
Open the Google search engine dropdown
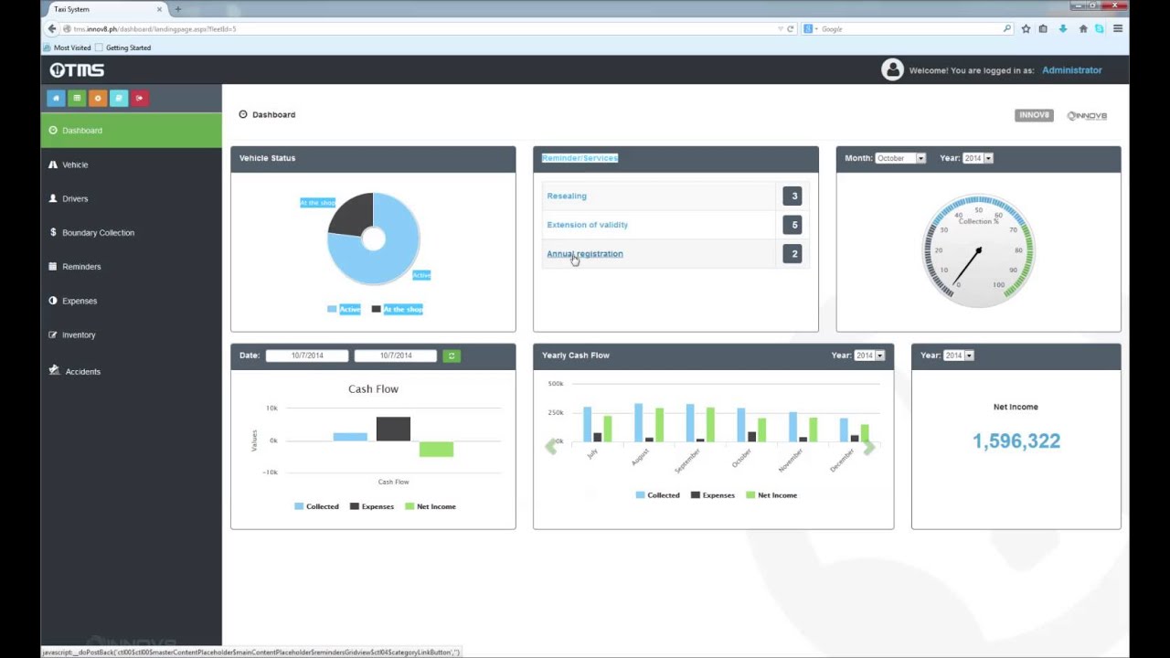[812, 29]
